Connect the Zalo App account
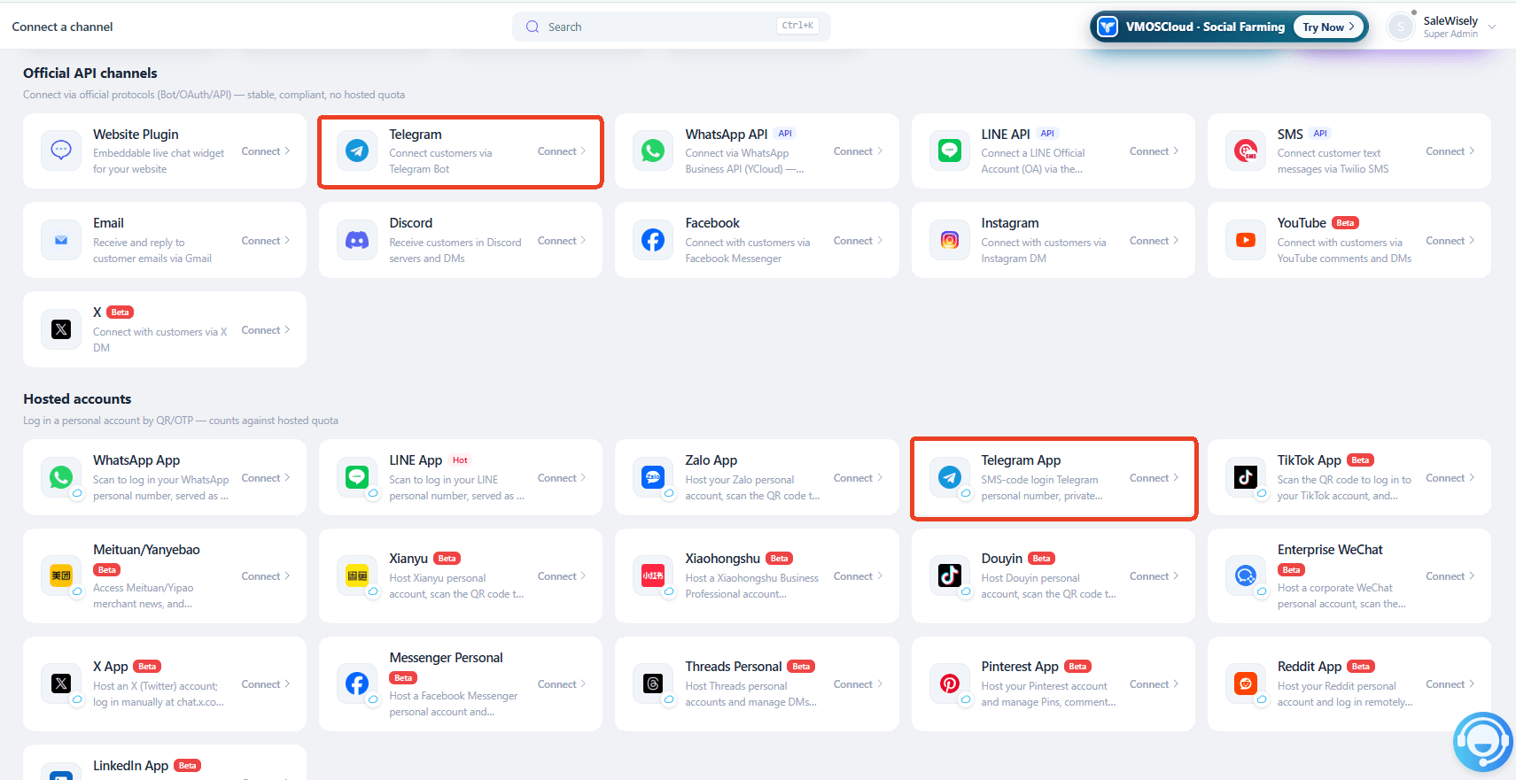 (x=858, y=478)
